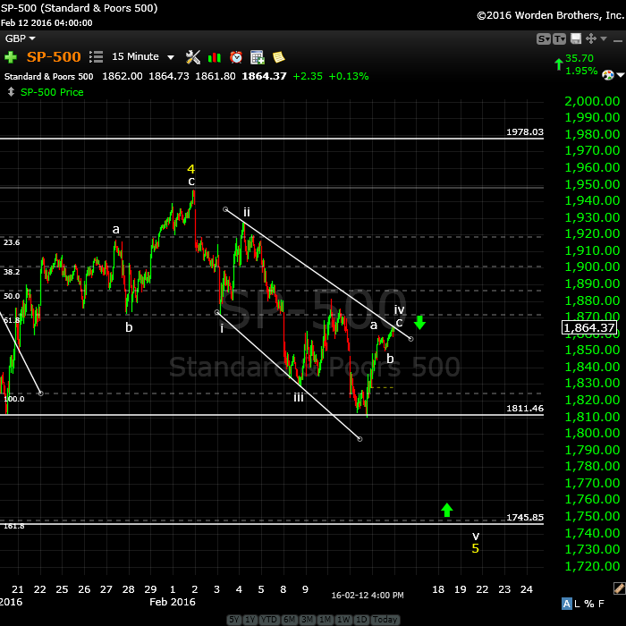
Task: Click the 1978.03 horizontal line label
Action: click(x=525, y=132)
